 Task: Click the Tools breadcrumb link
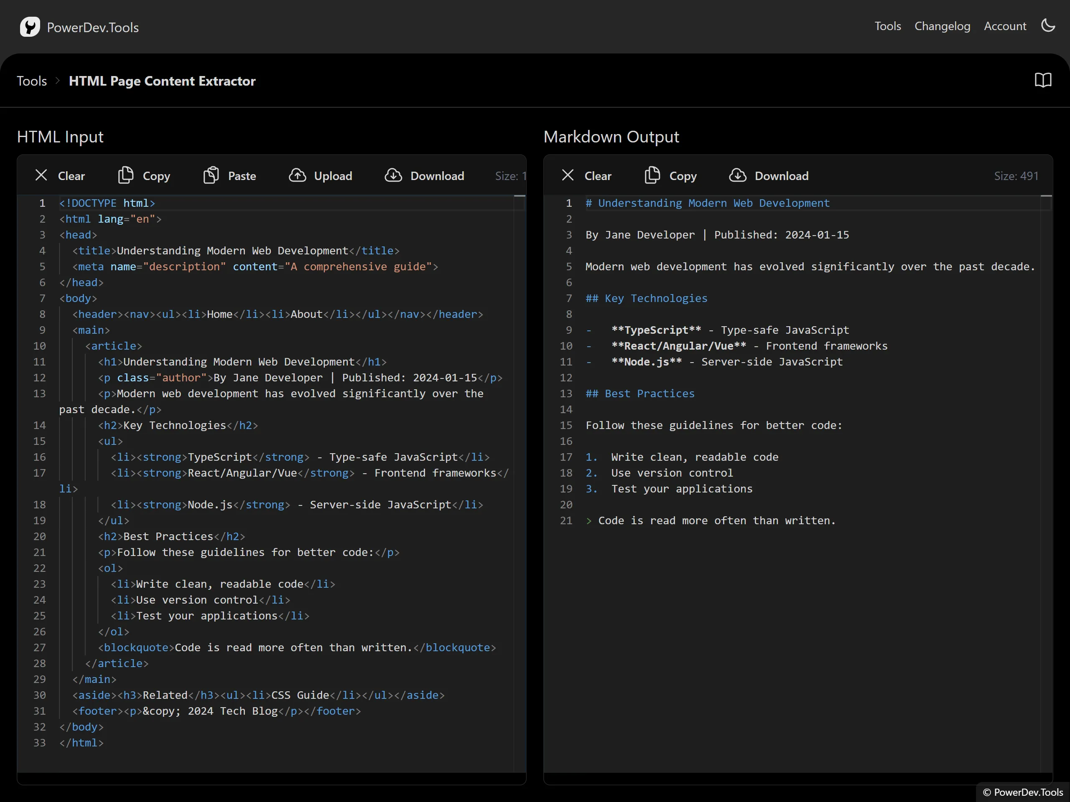click(31, 81)
